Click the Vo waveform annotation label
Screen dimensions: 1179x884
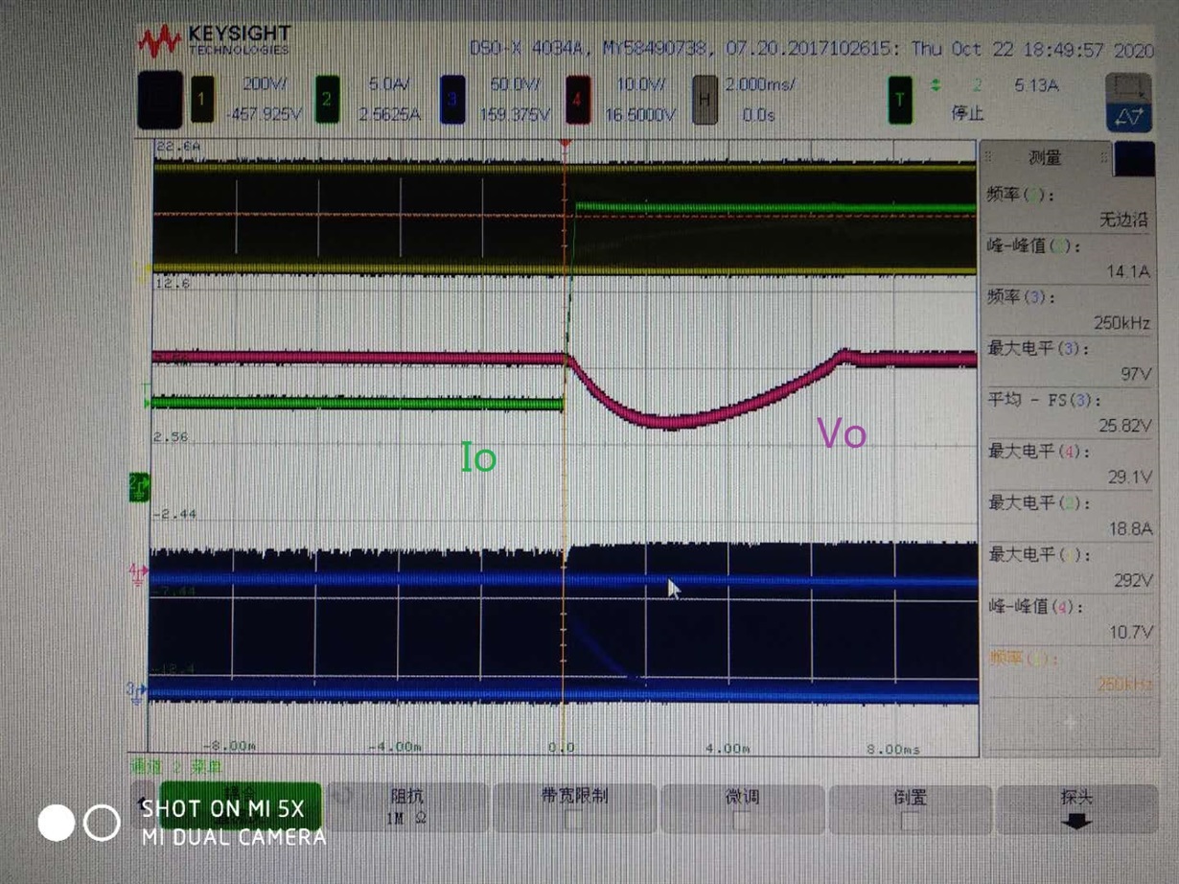point(842,434)
